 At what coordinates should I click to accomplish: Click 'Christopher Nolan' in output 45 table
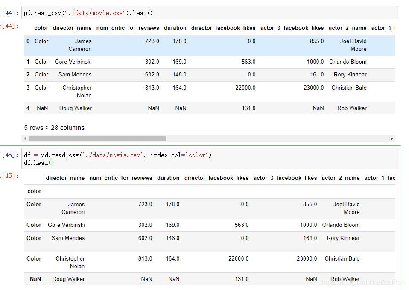pyautogui.click(x=70, y=262)
